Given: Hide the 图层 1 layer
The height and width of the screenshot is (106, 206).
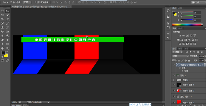Looking at the screenshot, I should [174, 80].
